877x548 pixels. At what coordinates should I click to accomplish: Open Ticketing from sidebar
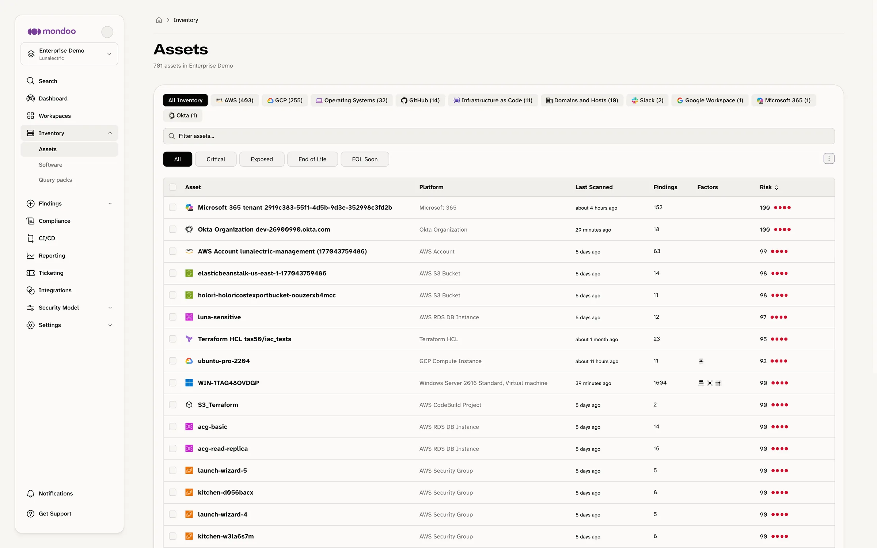coord(69,273)
